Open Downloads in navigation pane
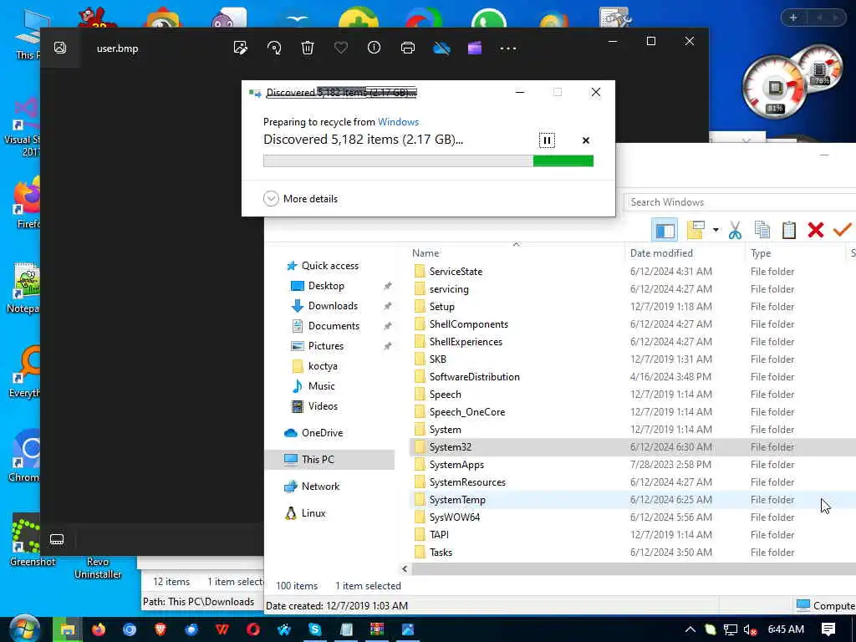Image resolution: width=856 pixels, height=642 pixels. (333, 306)
